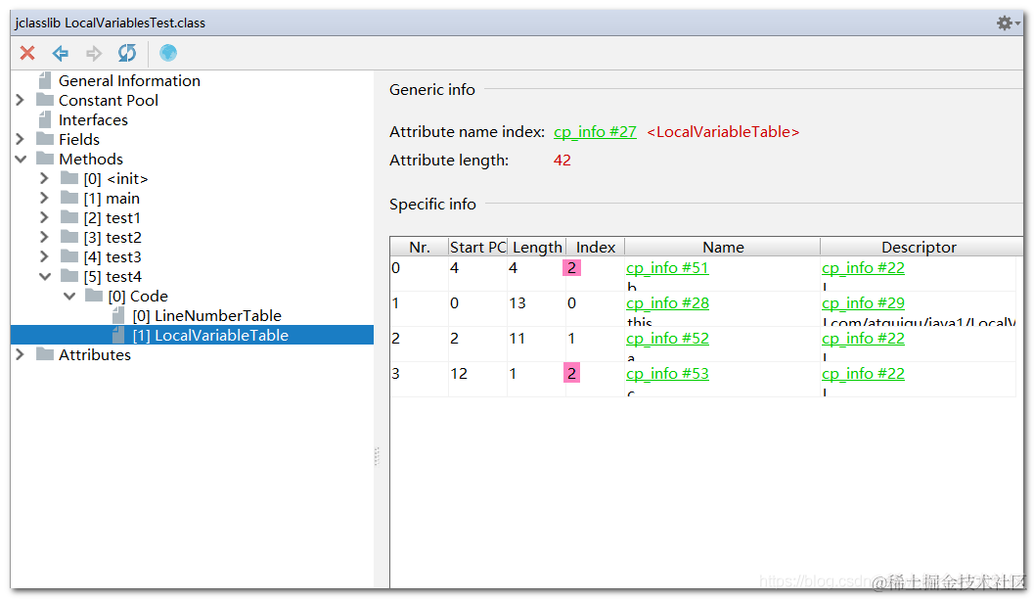Open cp_info #53 name link
1034x599 pixels.
667,373
